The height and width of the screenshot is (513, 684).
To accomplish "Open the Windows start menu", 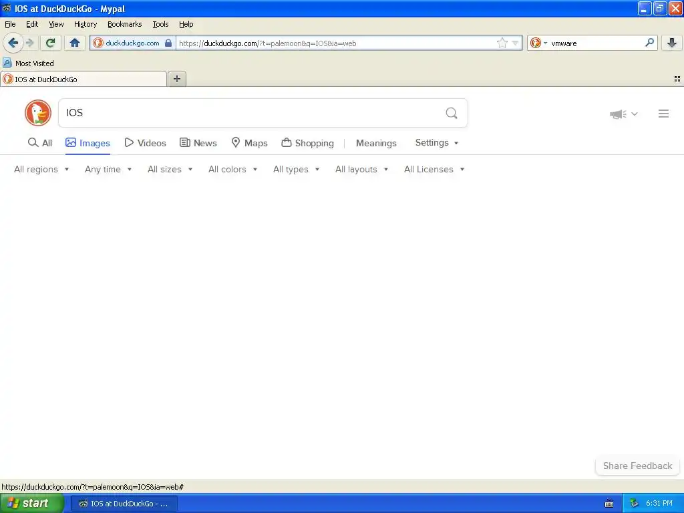I will 31,504.
